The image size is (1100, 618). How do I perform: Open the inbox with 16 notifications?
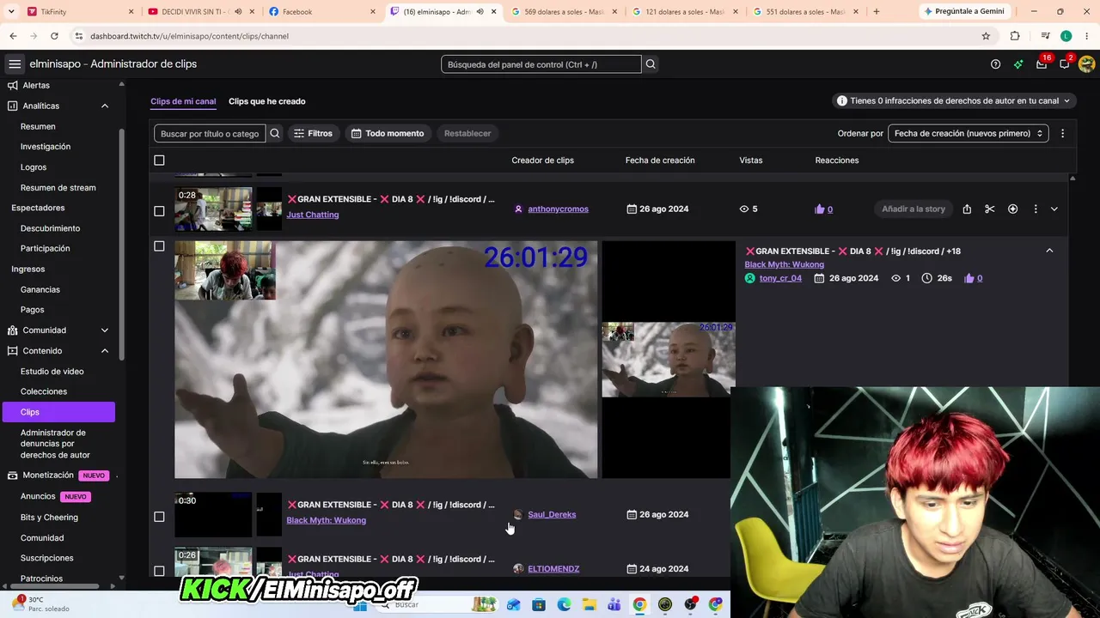click(x=1042, y=64)
